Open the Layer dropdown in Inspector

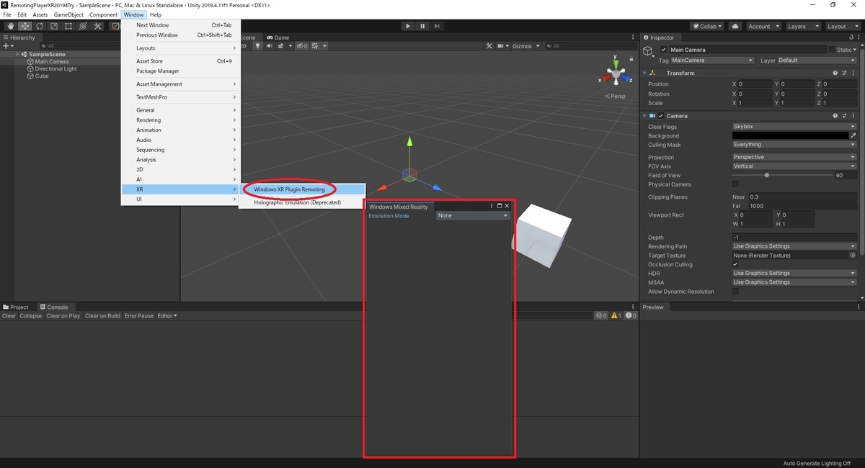(817, 60)
